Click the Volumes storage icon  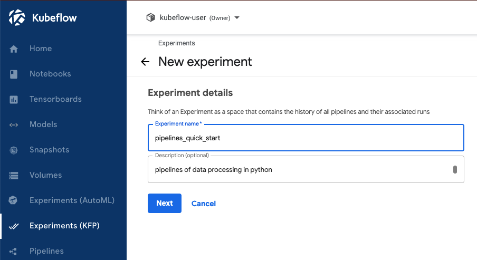coord(14,176)
